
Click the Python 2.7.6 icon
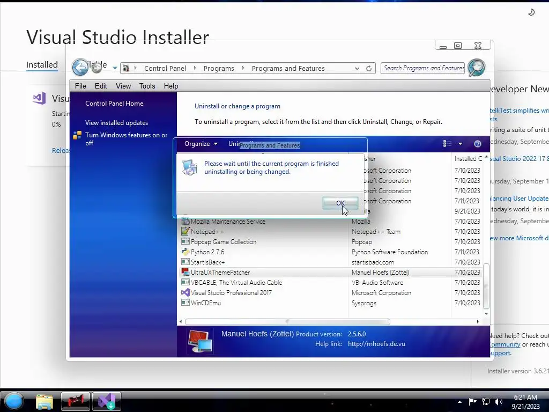185,252
